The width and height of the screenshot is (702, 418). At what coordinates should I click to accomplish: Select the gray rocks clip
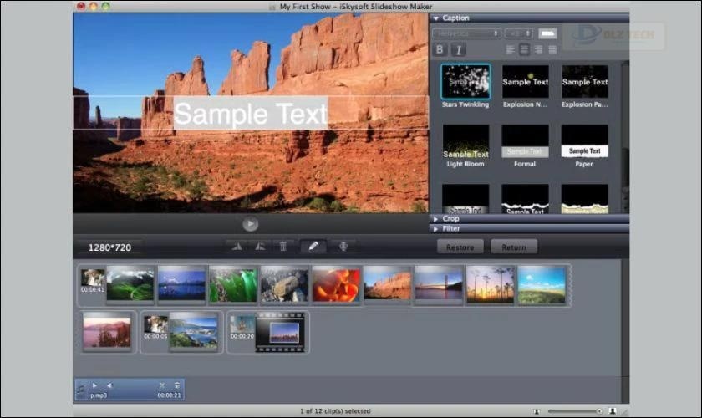pyautogui.click(x=285, y=284)
